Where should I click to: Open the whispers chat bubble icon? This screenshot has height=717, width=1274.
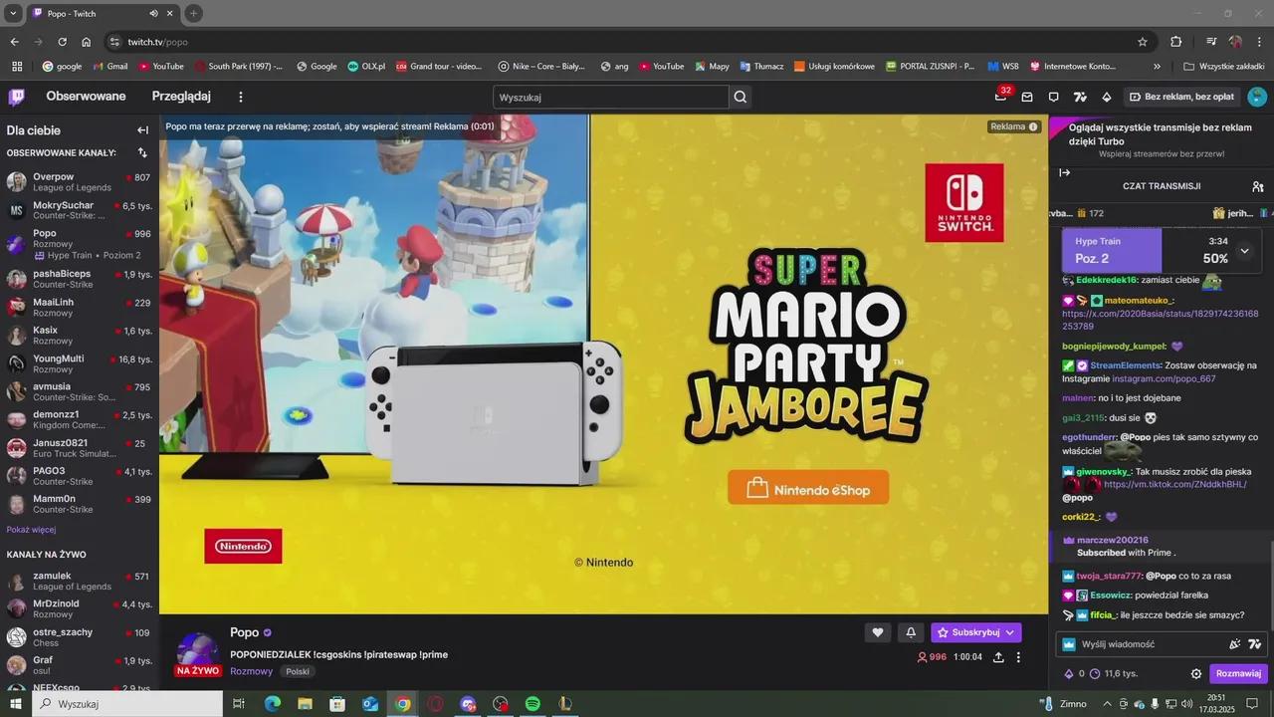[1053, 97]
